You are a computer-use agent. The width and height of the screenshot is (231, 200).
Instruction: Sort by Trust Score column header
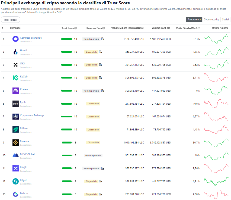(x=68, y=28)
